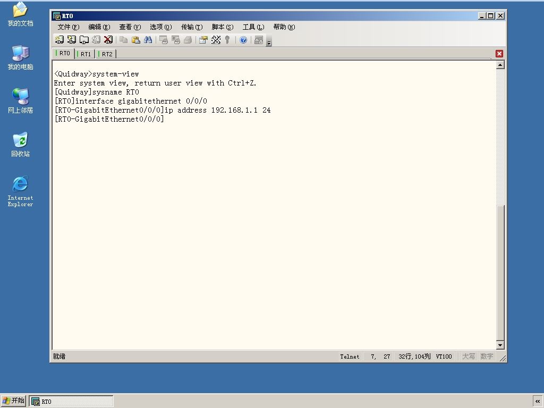Close the active tab with red X
544x408 pixels.
499,54
